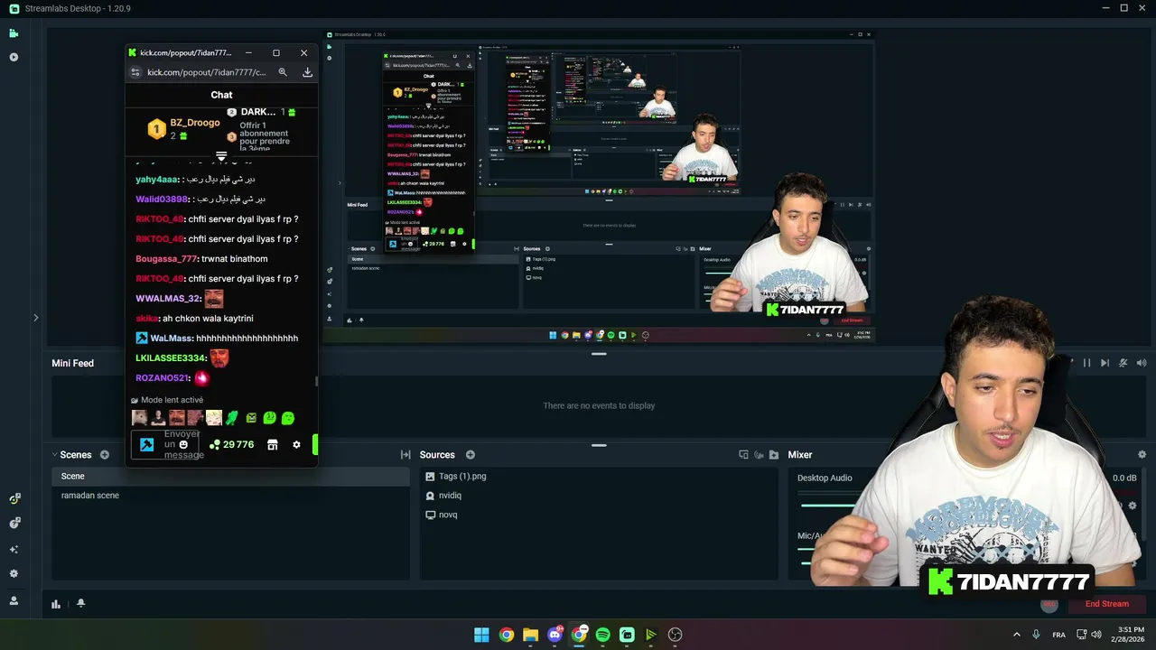The image size is (1156, 650).
Task: Insert the first quick emote in chat bar
Action: (139, 418)
